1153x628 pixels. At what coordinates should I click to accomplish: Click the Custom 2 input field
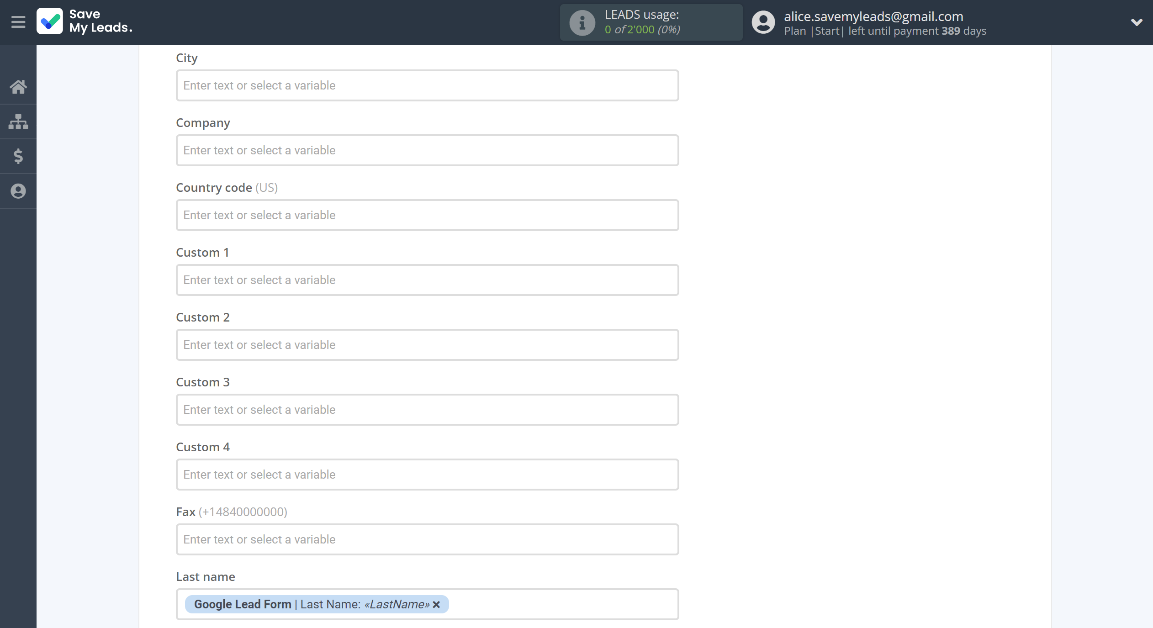point(427,345)
